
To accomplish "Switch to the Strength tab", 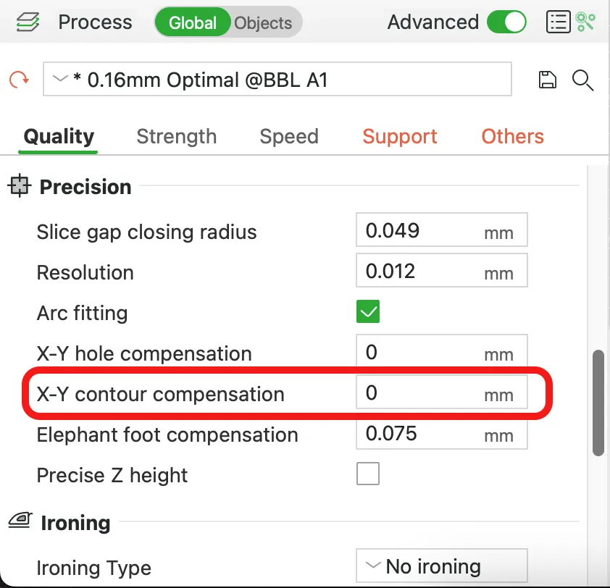I will (177, 136).
